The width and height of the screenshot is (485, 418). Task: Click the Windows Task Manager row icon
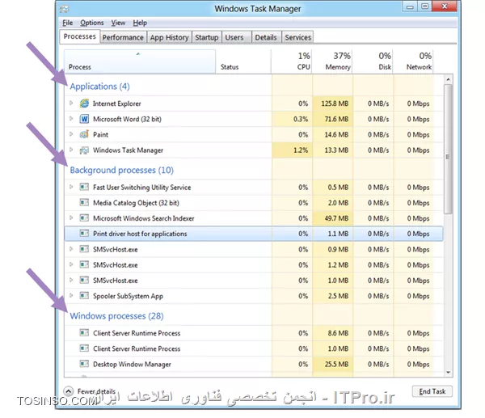click(x=84, y=150)
